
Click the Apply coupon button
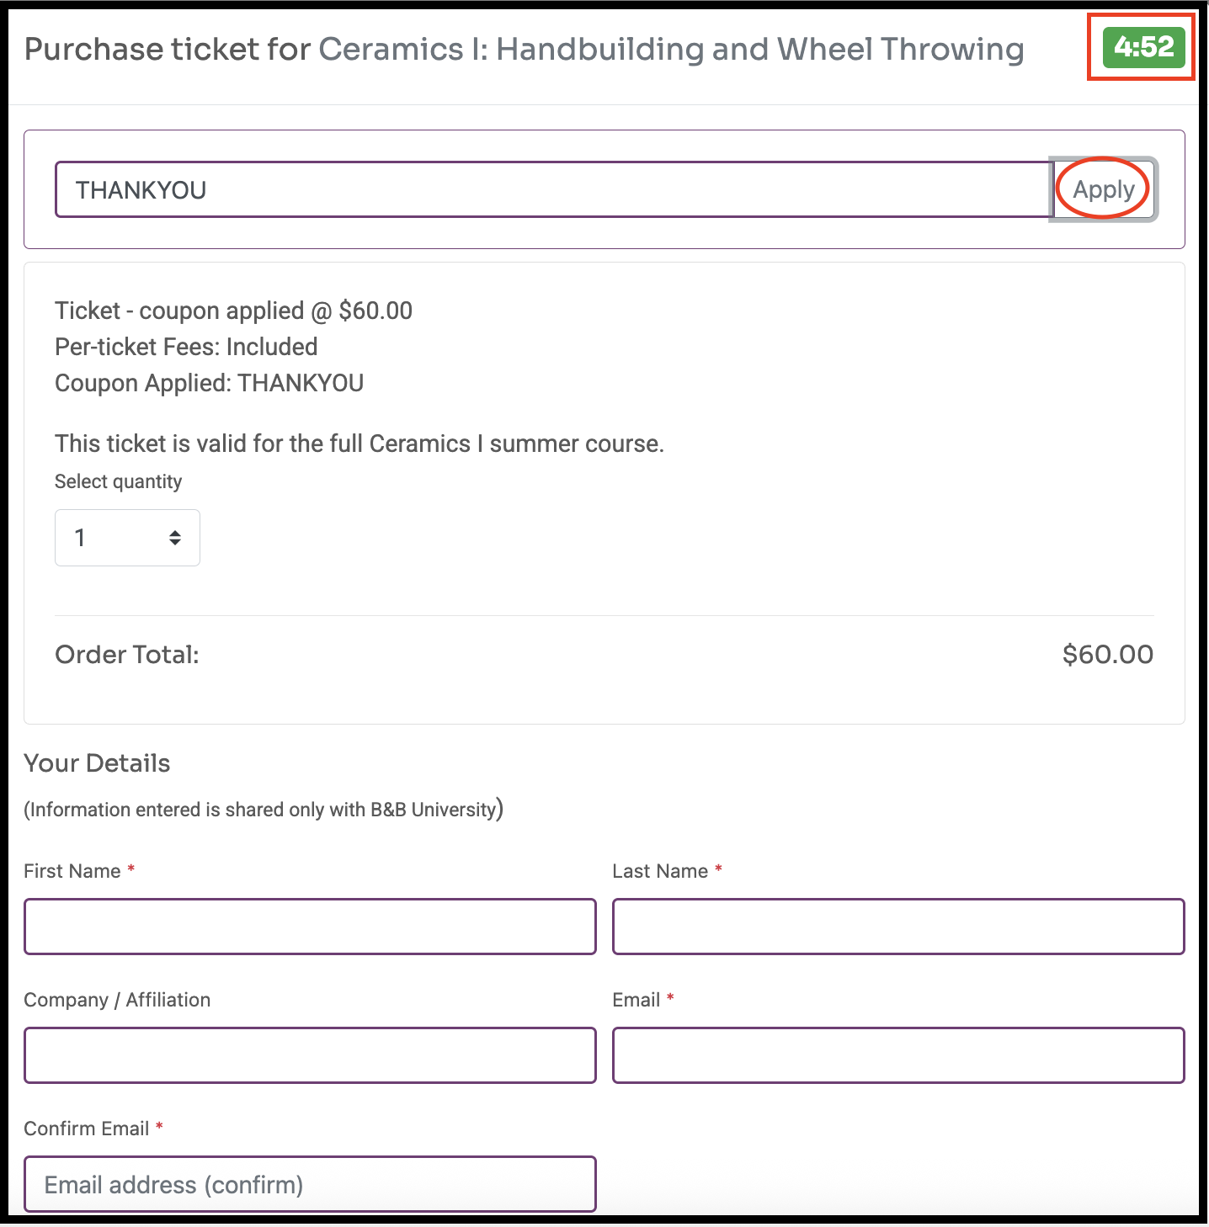point(1103,189)
